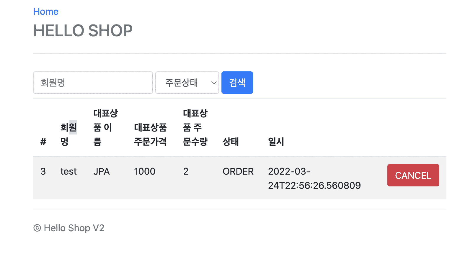
Task: Click the 대표상품 이름 column header
Action: point(105,127)
